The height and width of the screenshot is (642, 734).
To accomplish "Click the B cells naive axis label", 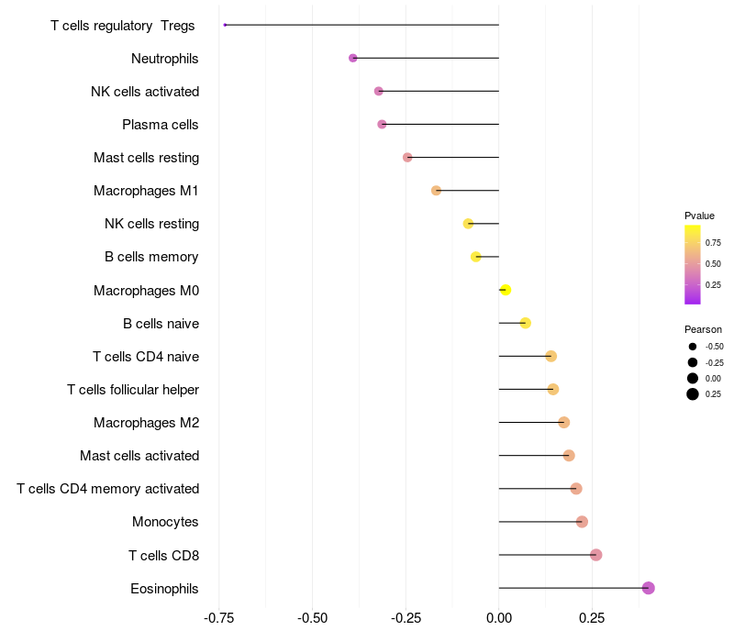I will click(x=161, y=324).
